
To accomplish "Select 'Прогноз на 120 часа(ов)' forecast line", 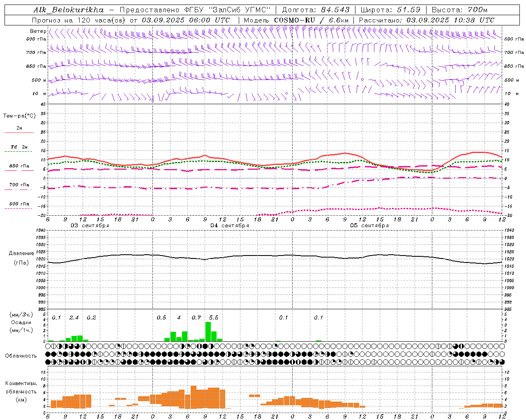I will pos(78,20).
